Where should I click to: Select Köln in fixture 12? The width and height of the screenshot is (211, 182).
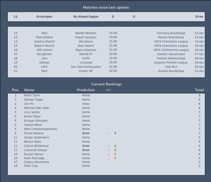click(44, 33)
